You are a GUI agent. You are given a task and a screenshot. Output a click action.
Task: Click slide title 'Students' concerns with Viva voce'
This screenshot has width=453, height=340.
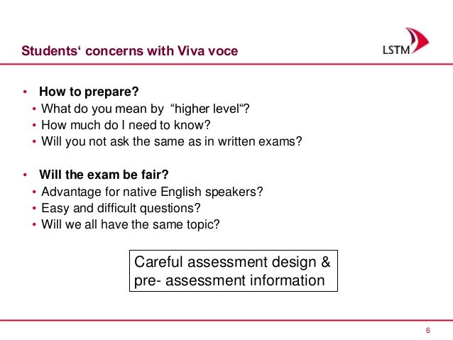coord(129,51)
